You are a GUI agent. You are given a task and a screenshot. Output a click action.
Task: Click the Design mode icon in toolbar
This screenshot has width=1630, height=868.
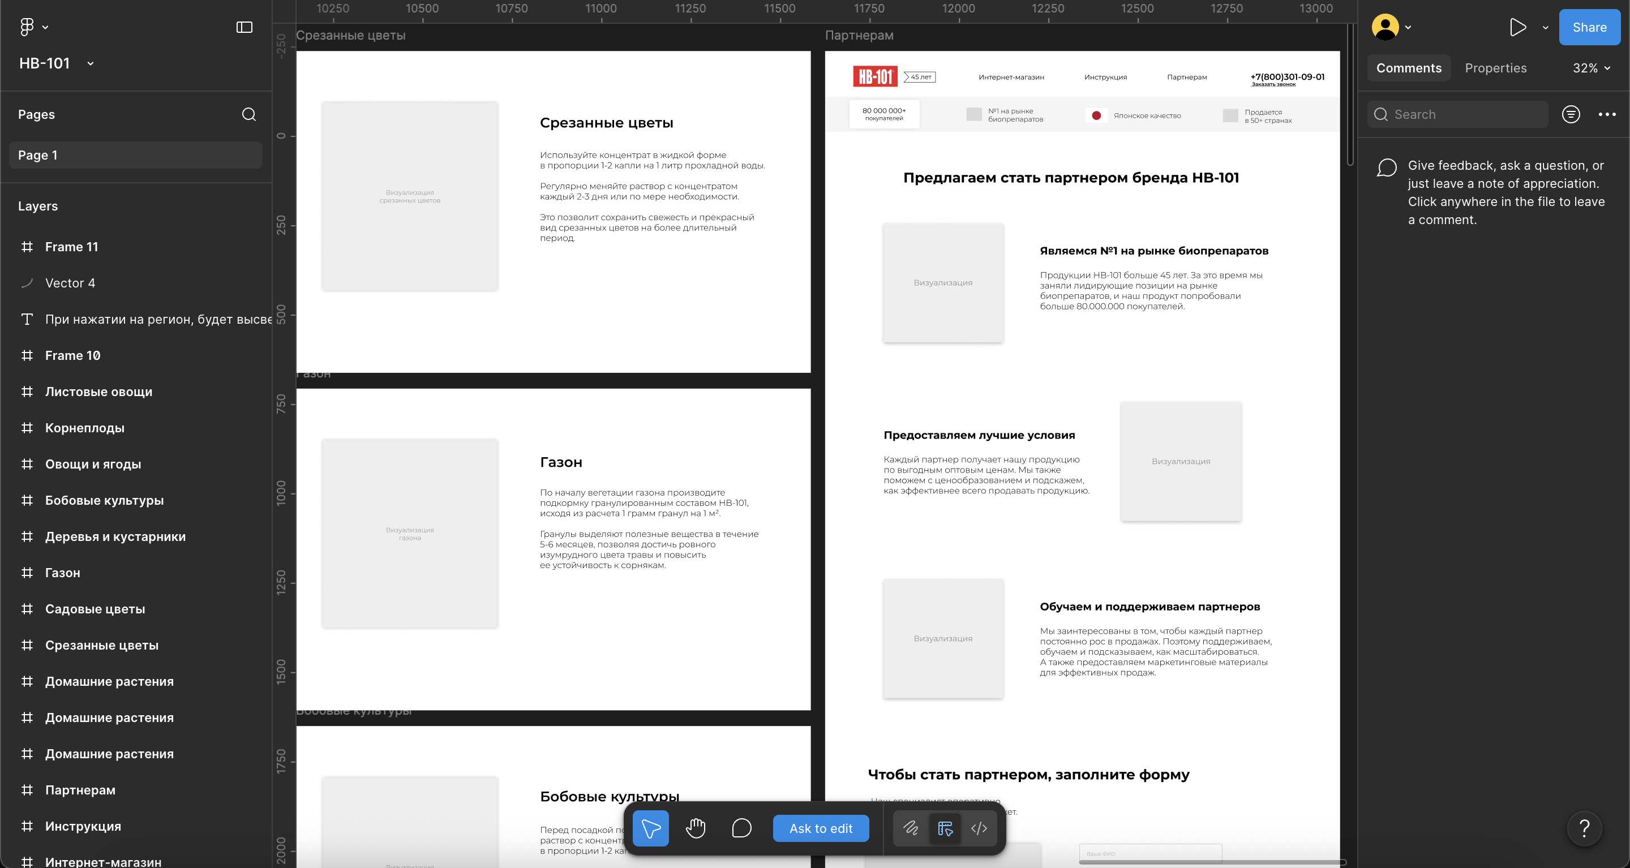(945, 828)
